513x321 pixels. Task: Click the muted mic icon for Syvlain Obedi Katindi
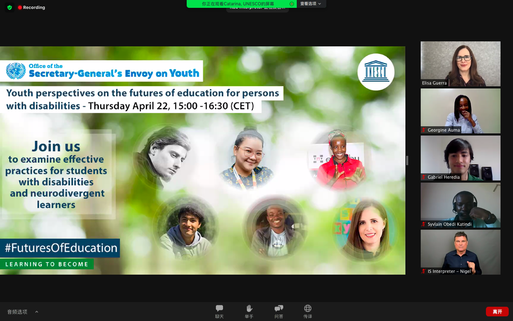click(424, 224)
